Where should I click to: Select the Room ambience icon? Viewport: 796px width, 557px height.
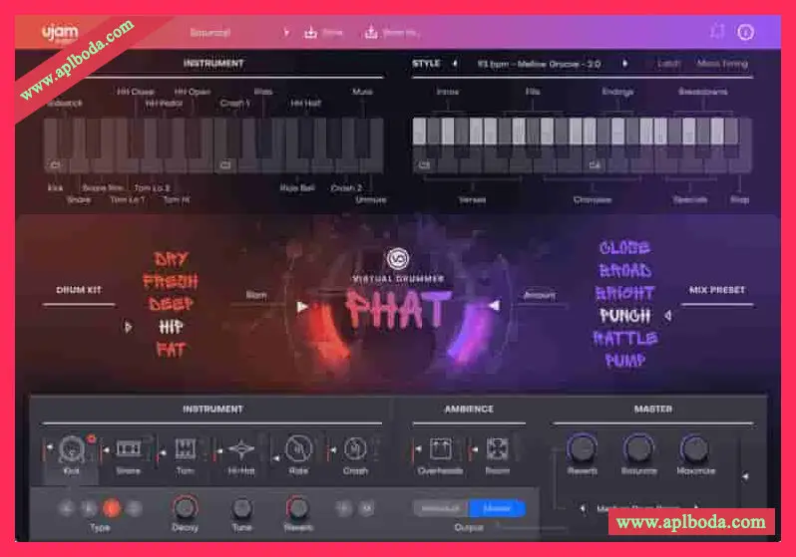click(x=497, y=449)
